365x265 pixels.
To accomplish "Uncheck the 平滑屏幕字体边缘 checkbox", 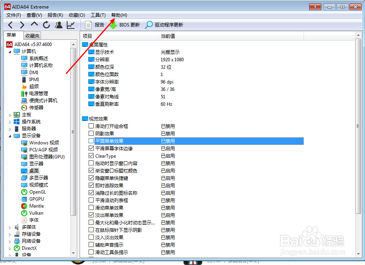I will 91,148.
